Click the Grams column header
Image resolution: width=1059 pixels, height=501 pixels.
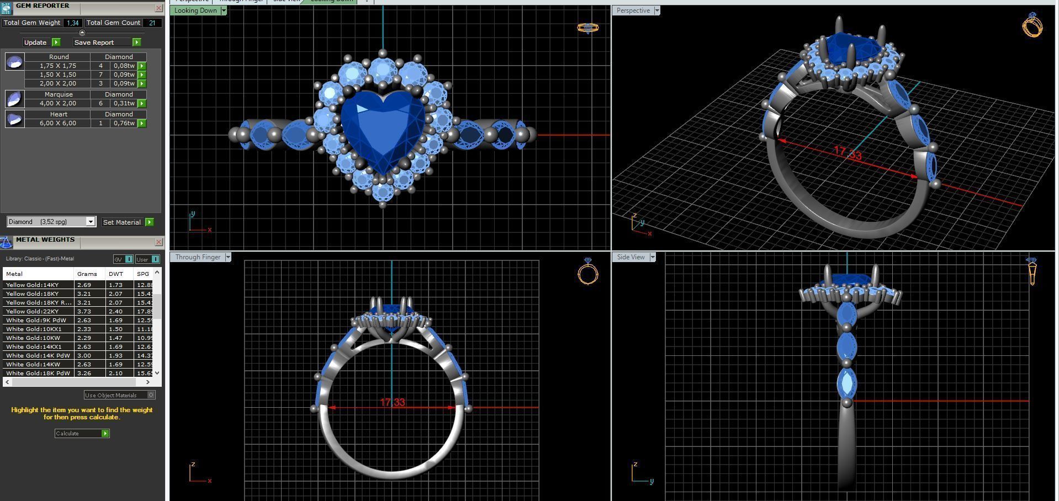(x=89, y=274)
